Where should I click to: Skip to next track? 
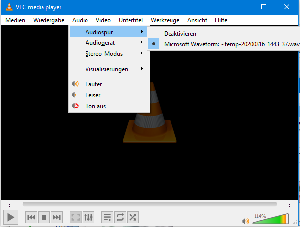click(57, 217)
